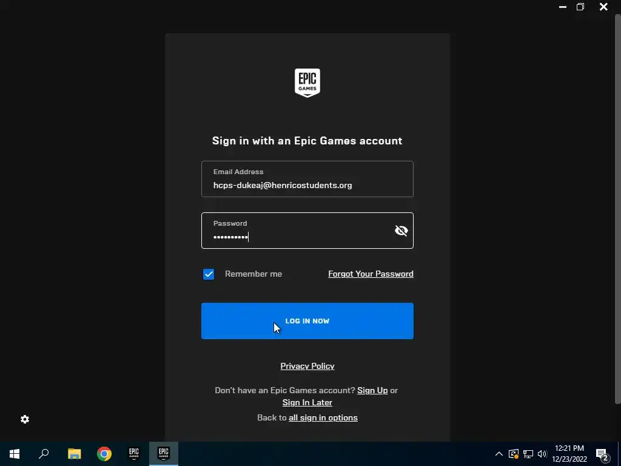The image size is (621, 466).
Task: Restore down the launcher window
Action: pyautogui.click(x=580, y=7)
